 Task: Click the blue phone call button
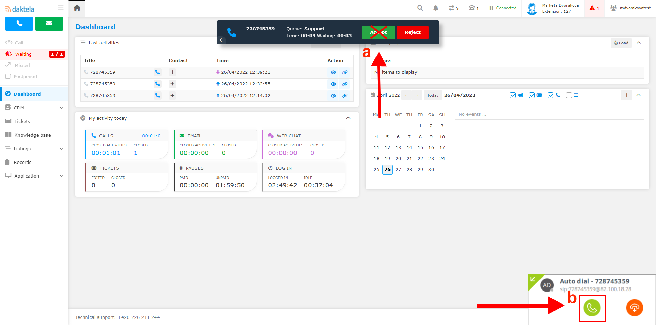19,24
